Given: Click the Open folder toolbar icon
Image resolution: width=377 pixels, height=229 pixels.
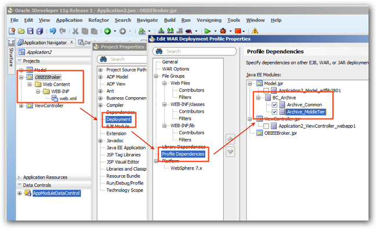Looking at the screenshot, I should pyautogui.click(x=21, y=31).
